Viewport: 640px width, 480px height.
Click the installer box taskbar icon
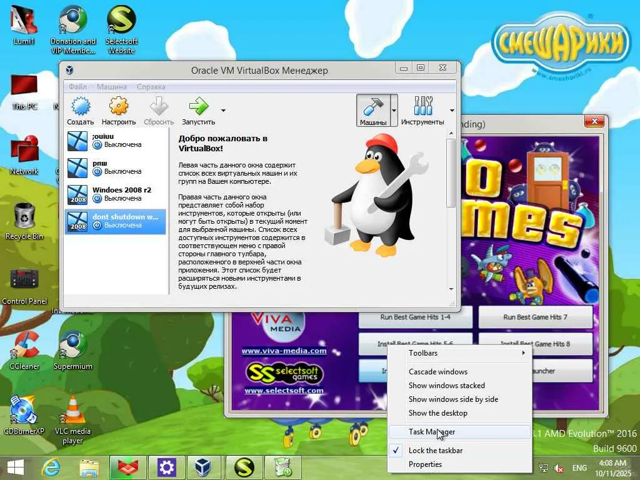283,467
